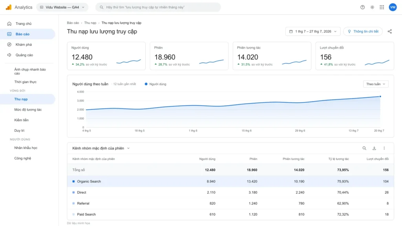402x226 pixels.
Task: Click the Direct row color swatch
Action: coord(73,192)
